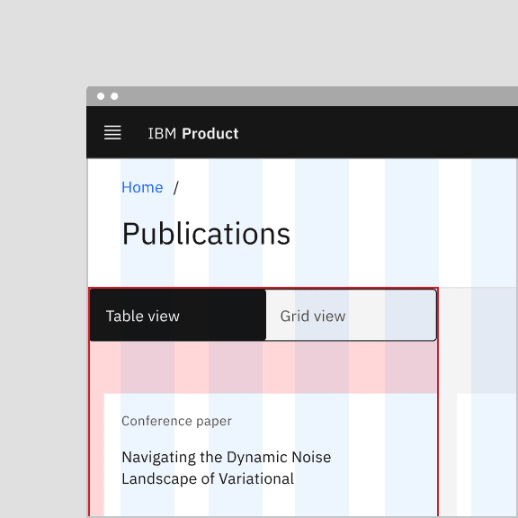Click the Publications page heading
The height and width of the screenshot is (518, 518).
[206, 234]
